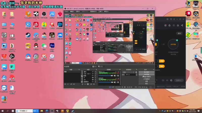The width and height of the screenshot is (202, 113).
Task: Hide the TT source using its eye icon
Action: pos(93,78)
